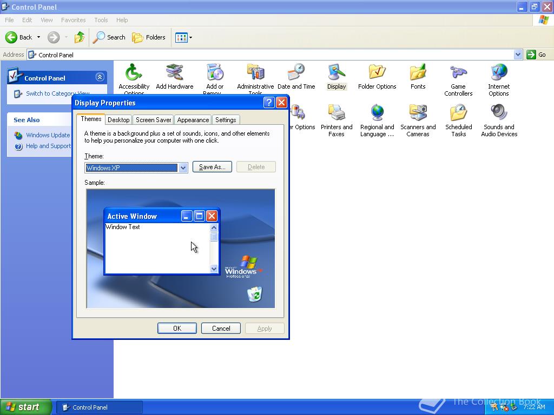Select the Themes tab
554x415 pixels.
pos(91,119)
